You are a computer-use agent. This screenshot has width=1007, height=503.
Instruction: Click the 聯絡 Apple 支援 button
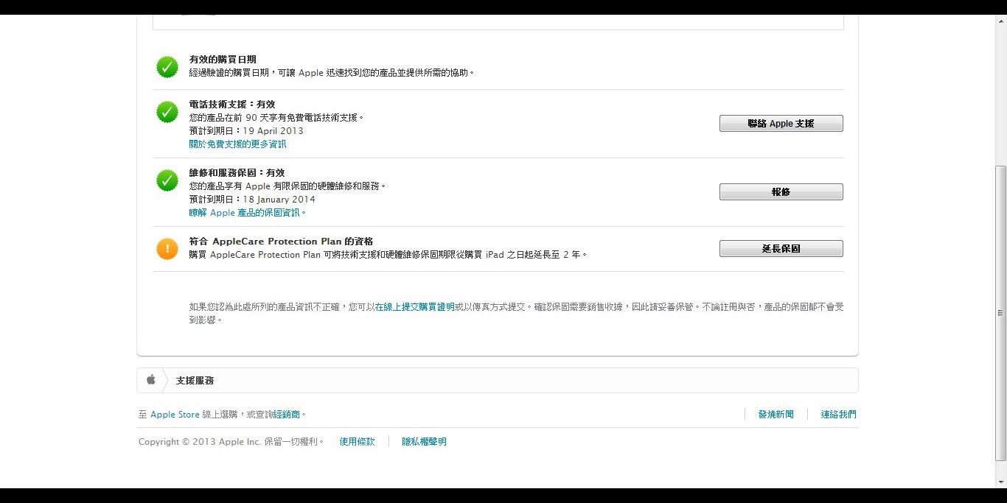coord(781,124)
